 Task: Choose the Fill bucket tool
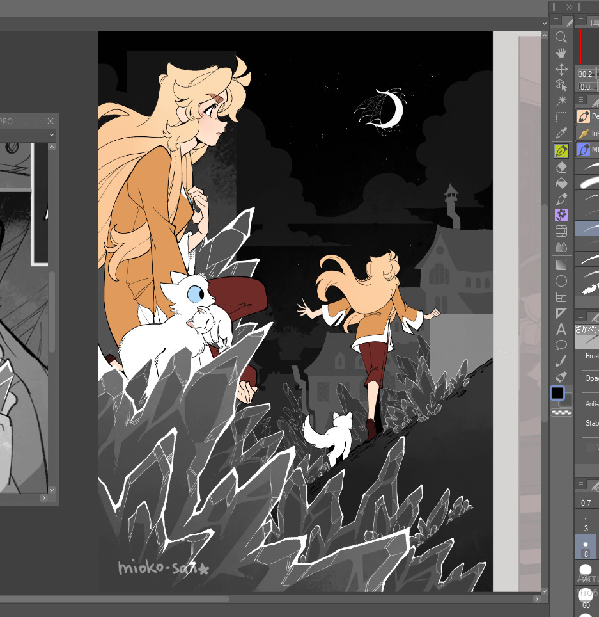(x=561, y=183)
